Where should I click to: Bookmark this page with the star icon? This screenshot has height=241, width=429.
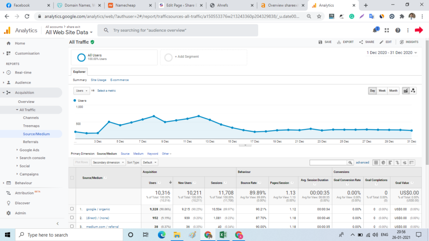coord(319,16)
